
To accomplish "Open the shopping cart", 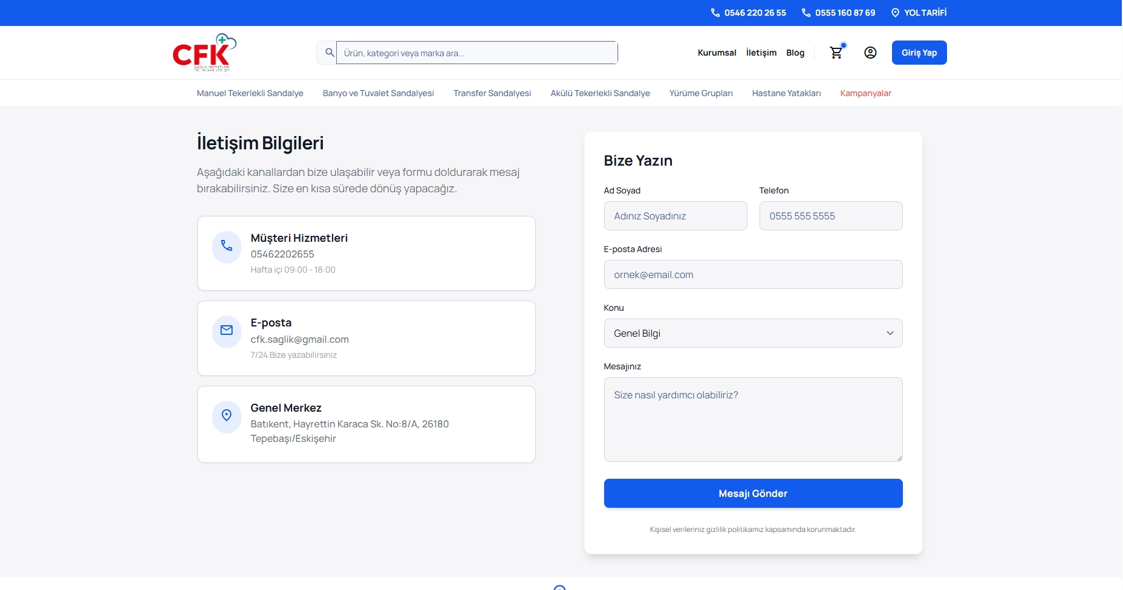I will click(836, 53).
